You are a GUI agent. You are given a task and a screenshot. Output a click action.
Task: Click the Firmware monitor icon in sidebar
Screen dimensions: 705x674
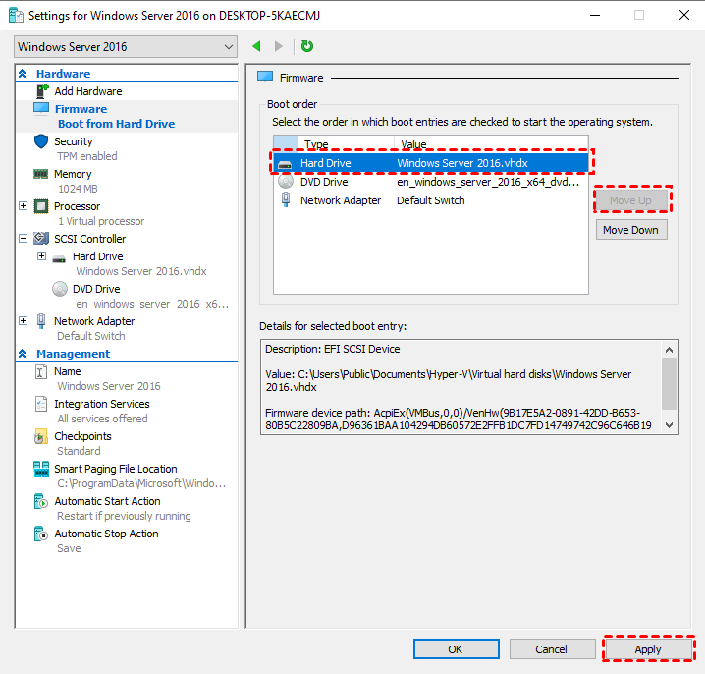pyautogui.click(x=41, y=109)
